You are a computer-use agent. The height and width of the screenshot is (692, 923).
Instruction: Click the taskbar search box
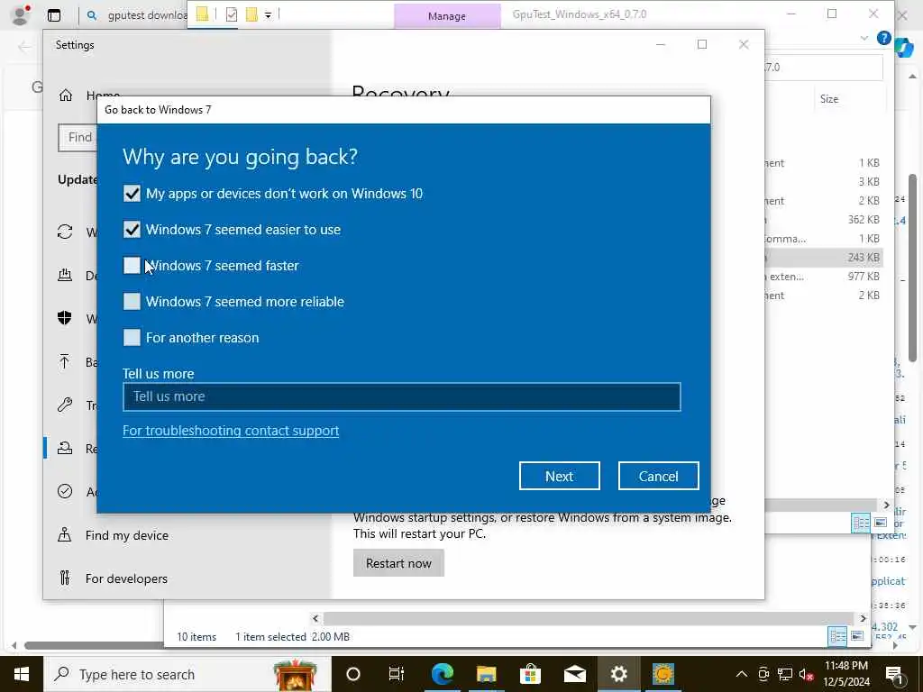[187, 674]
